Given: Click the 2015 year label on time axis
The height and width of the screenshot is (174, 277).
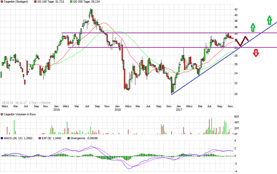Looking at the screenshot, I should [x=57, y=110].
